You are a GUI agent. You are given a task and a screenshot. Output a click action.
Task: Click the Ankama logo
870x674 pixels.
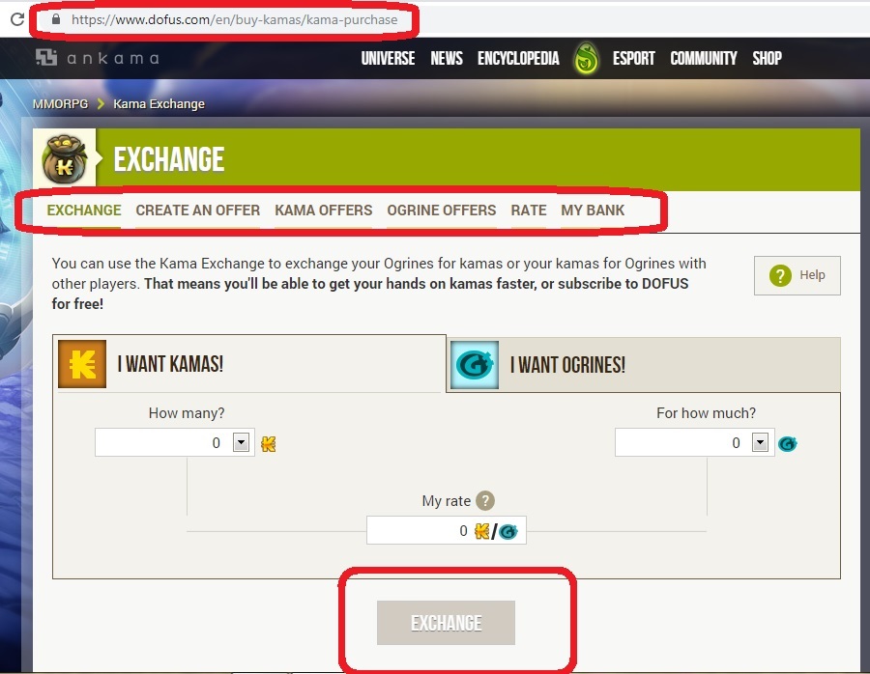(x=98, y=58)
